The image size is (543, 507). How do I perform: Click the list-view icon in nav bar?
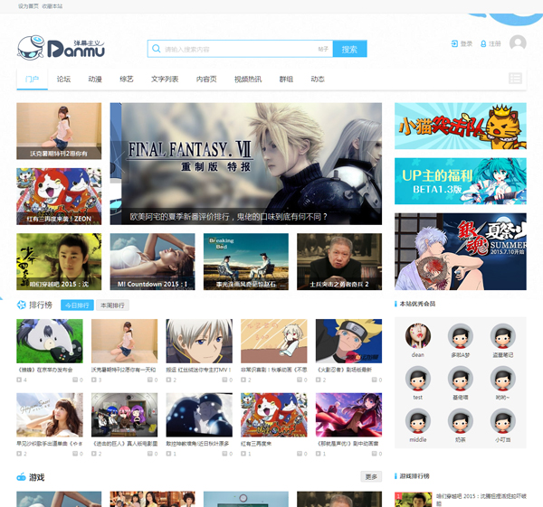[515, 79]
